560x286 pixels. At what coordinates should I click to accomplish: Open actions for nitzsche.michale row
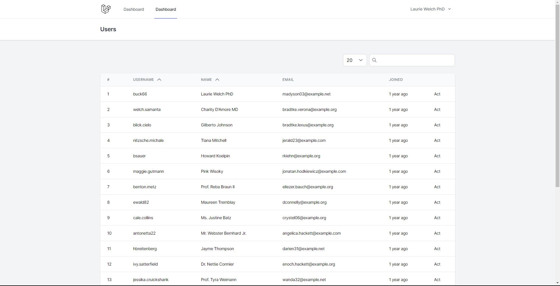point(437,140)
